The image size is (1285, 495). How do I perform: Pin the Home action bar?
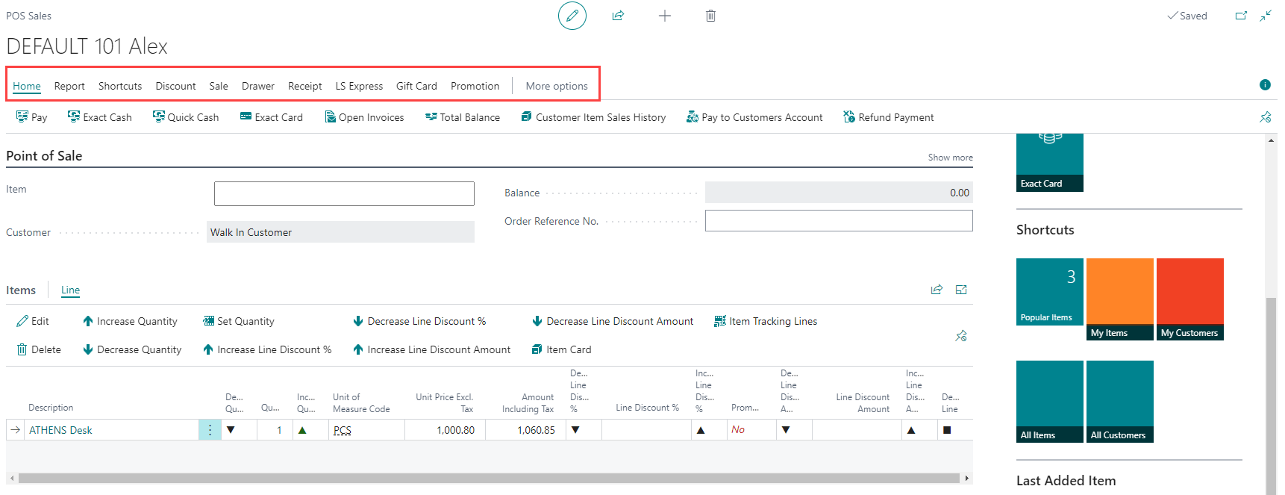click(x=1265, y=117)
